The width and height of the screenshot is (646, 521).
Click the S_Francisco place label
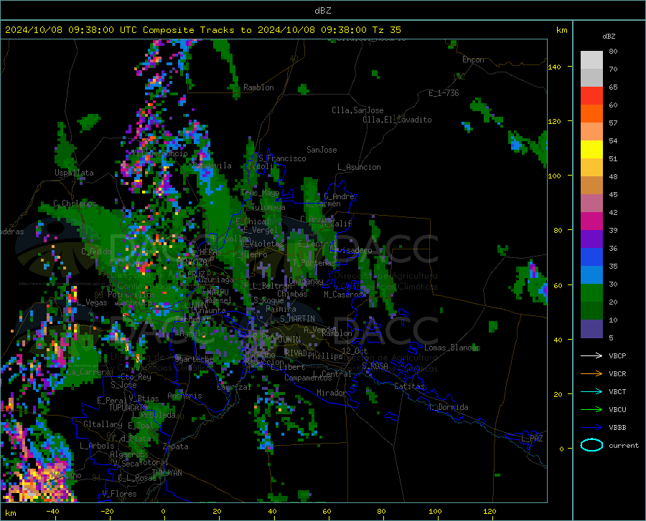[282, 158]
